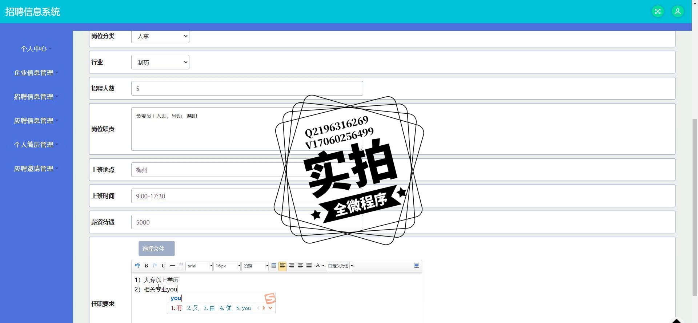Click the 岗位职责 text area
This screenshot has height=323, width=698.
click(247, 129)
